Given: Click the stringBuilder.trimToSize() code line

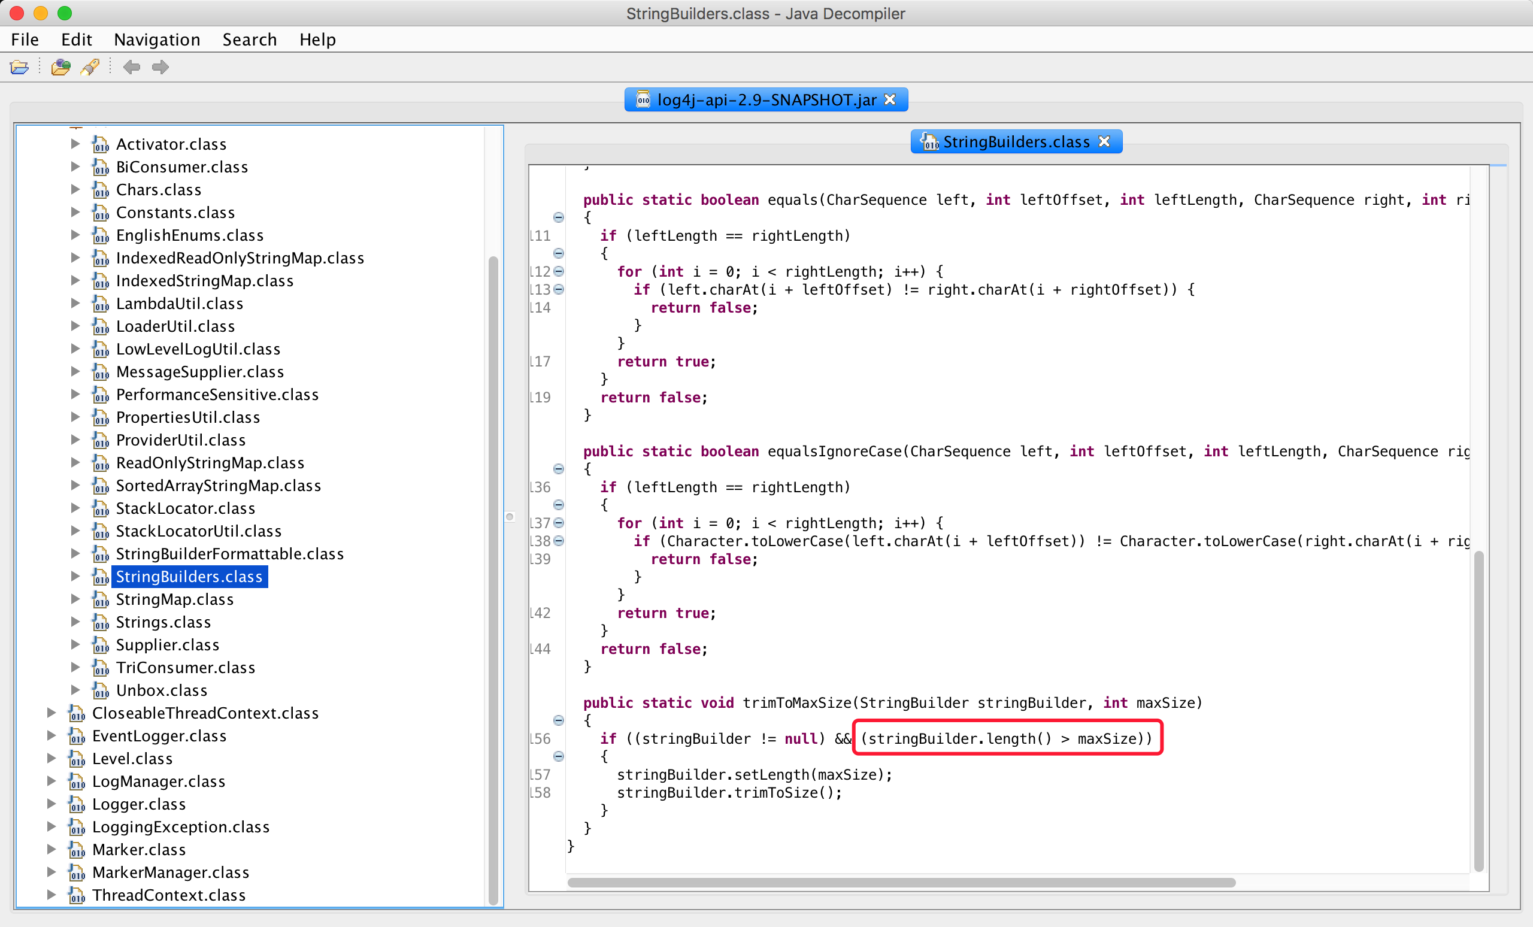Looking at the screenshot, I should [729, 793].
